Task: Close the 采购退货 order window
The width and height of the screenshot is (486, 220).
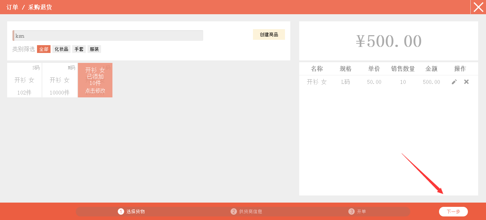Action: click(478, 7)
